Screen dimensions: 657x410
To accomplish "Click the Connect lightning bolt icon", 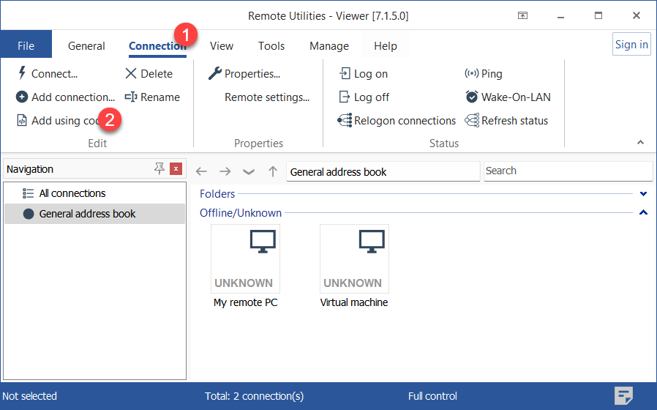I will pyautogui.click(x=22, y=73).
